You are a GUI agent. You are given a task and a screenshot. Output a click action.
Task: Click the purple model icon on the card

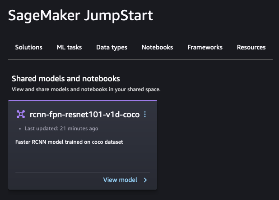tap(21, 114)
